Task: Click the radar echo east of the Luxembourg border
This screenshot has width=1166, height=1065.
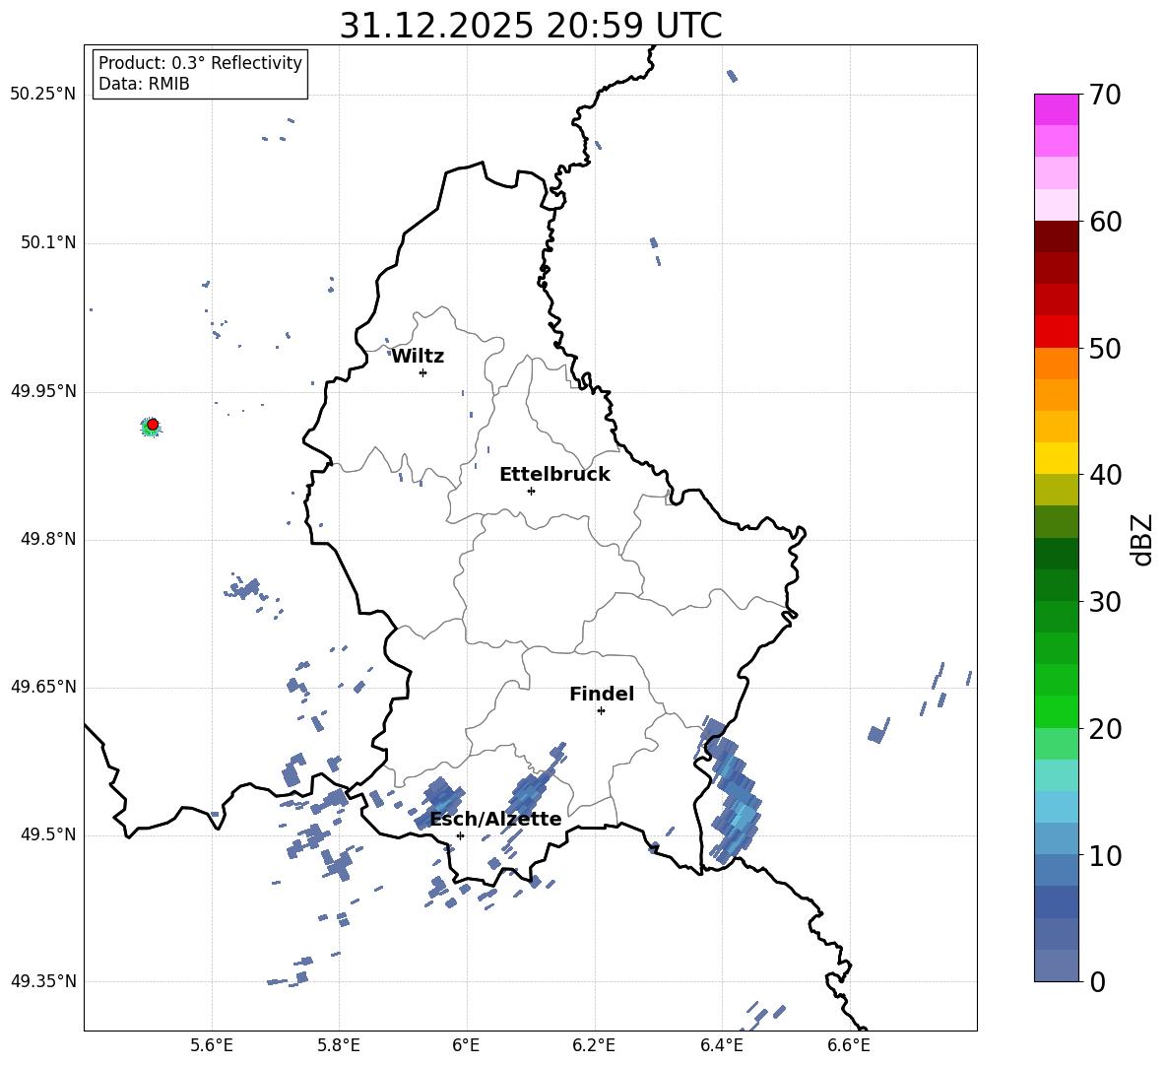Action: coord(733,792)
